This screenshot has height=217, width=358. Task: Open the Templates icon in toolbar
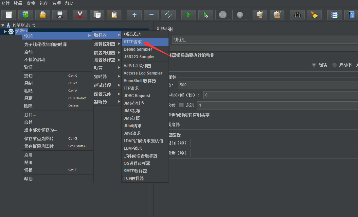(x=26, y=15)
